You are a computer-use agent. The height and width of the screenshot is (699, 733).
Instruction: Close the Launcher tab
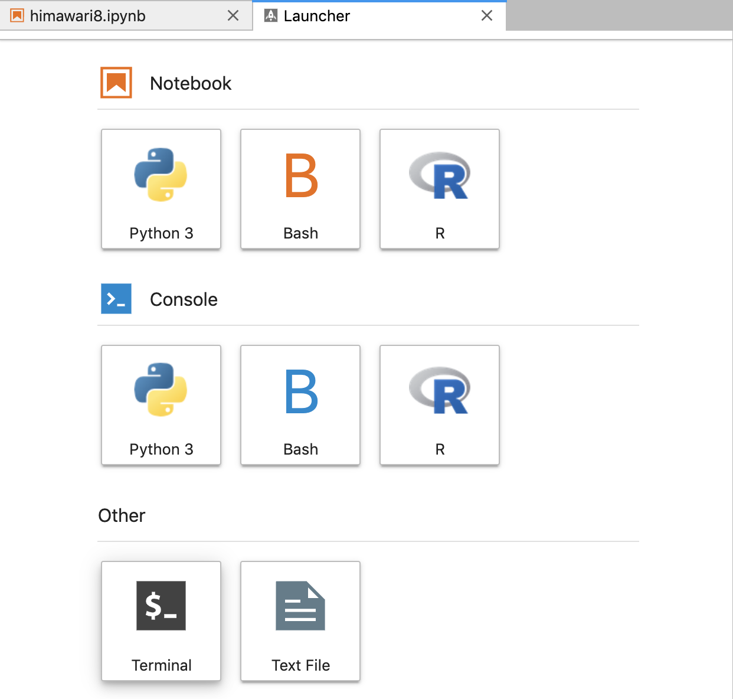[x=487, y=16]
